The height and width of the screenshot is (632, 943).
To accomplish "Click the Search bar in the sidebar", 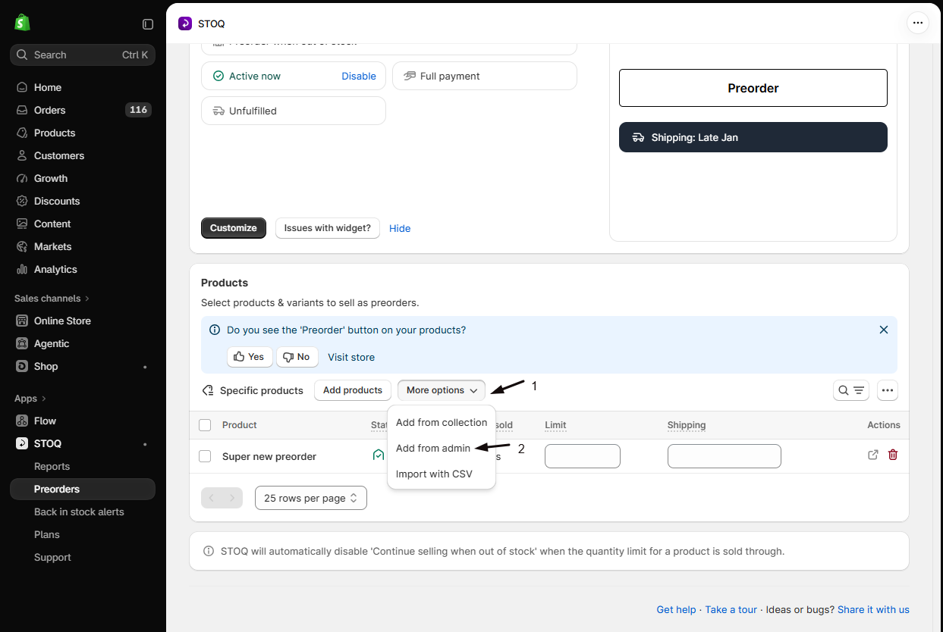I will (x=83, y=55).
